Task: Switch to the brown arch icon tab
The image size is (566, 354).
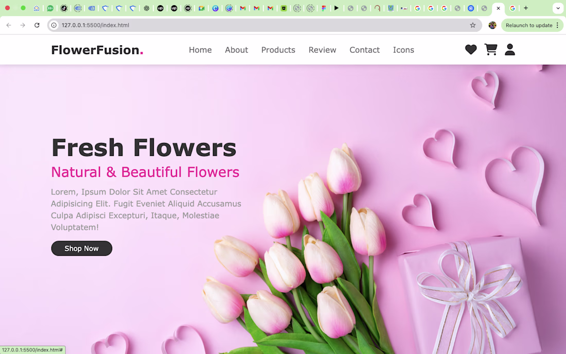Action: click(377, 8)
